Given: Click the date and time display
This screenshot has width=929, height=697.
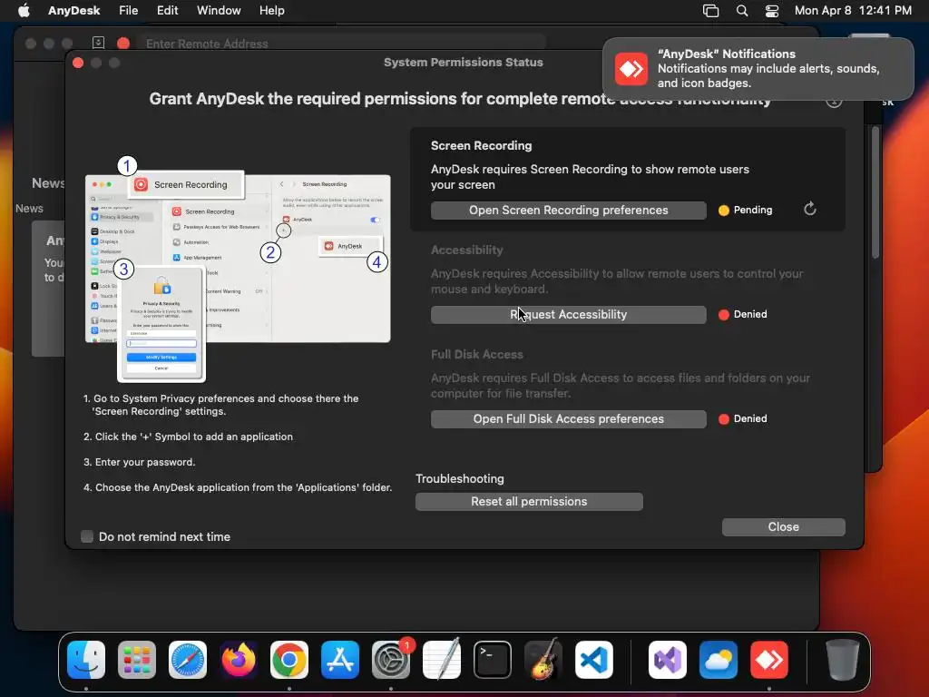Looking at the screenshot, I should (x=853, y=11).
